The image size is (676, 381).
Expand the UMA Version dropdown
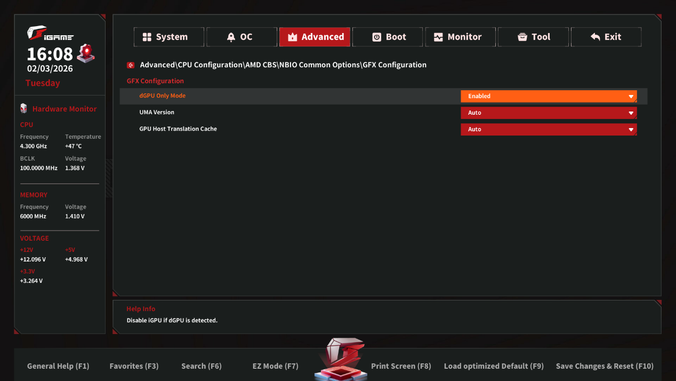(548, 113)
